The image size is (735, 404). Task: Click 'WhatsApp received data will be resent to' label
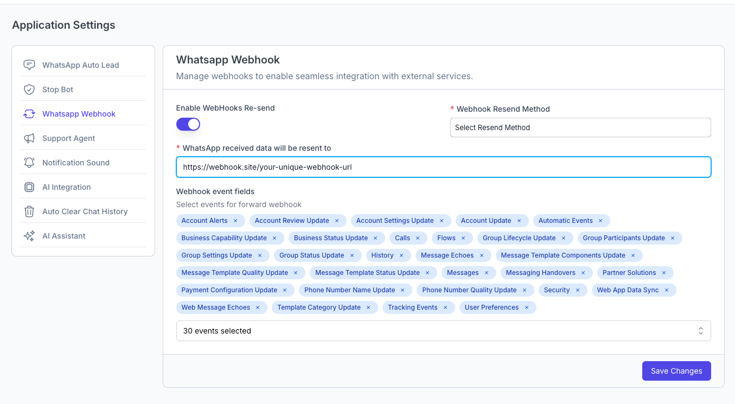click(257, 148)
